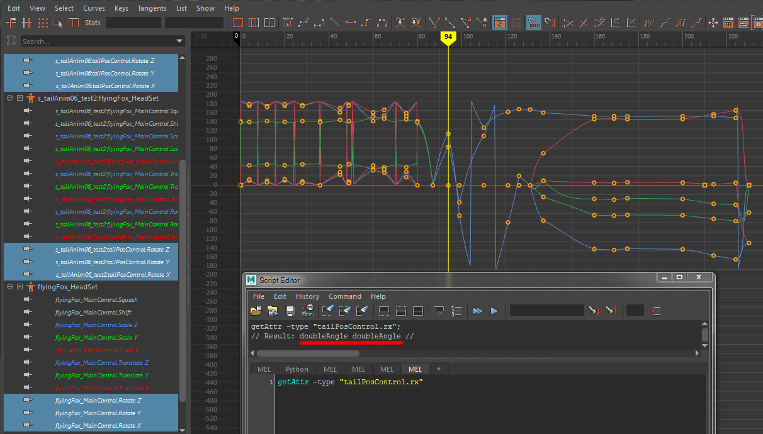
Task: Switch to the Python tab in Script Editor
Action: point(297,369)
